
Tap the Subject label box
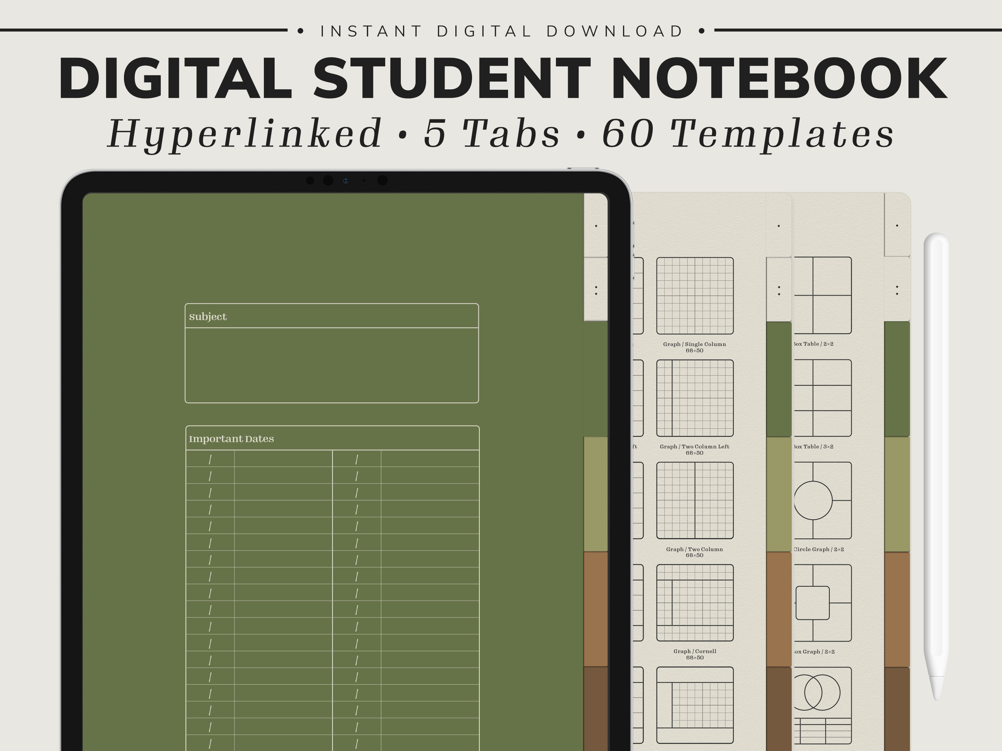tap(208, 317)
